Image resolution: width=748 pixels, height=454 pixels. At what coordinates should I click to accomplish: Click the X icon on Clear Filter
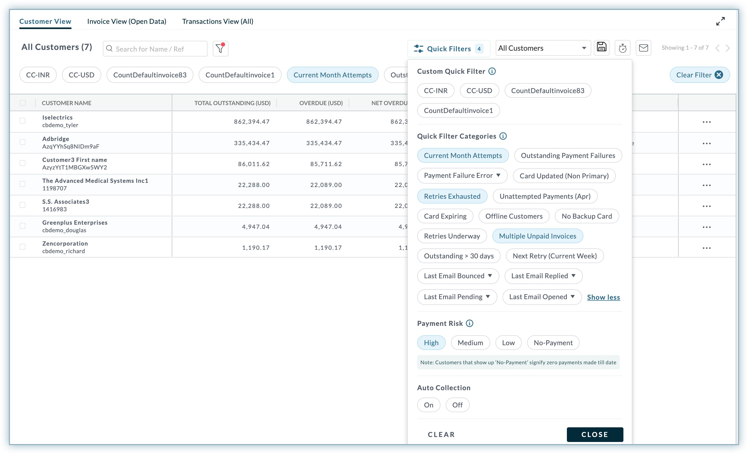point(719,75)
